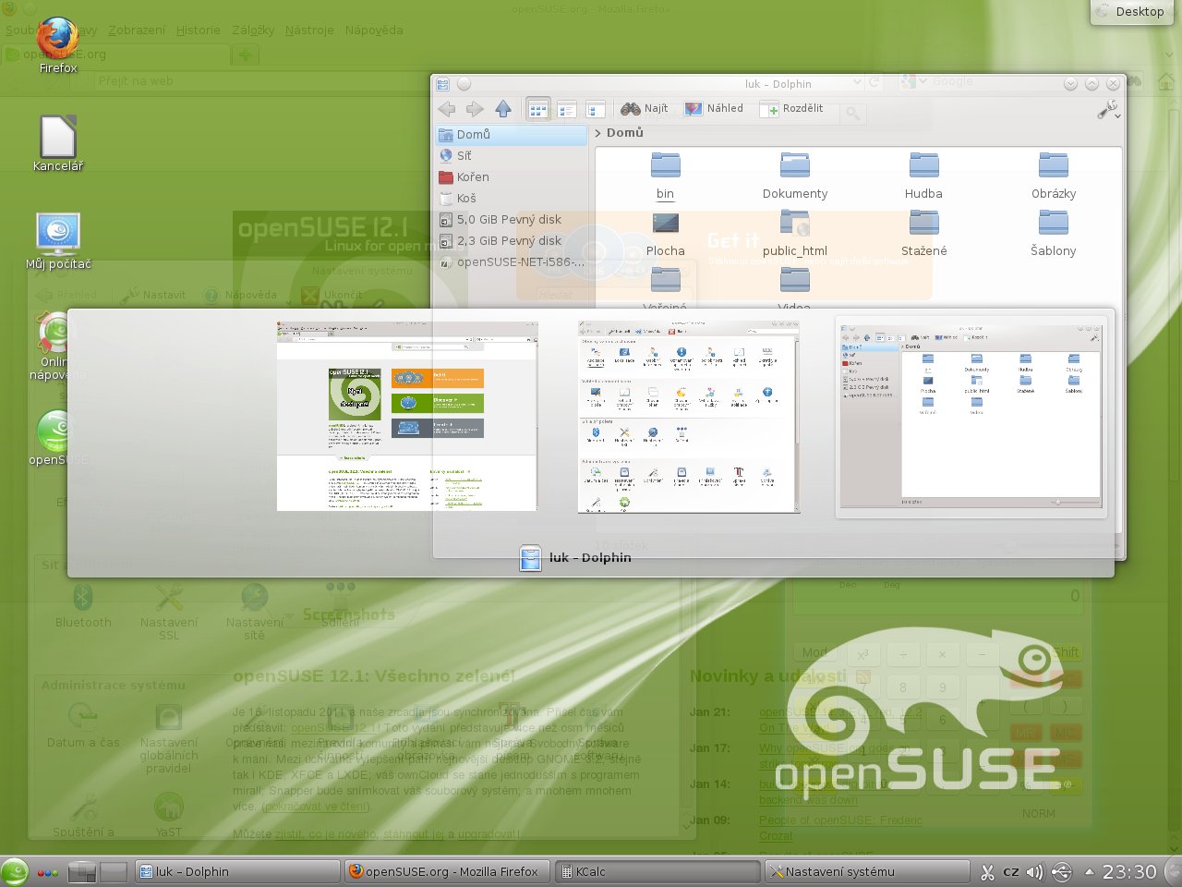Select the Hudba folder
The height and width of the screenshot is (887, 1182).
click(924, 176)
